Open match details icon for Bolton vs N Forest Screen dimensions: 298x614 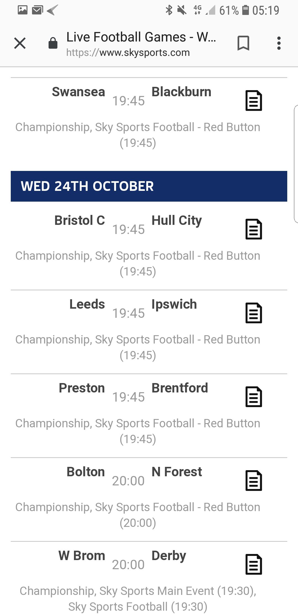tap(254, 481)
